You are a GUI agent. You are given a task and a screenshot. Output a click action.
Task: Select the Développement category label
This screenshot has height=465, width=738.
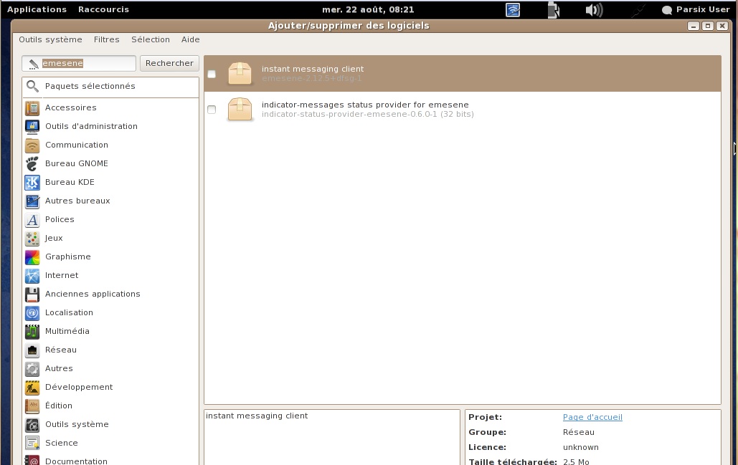79,387
